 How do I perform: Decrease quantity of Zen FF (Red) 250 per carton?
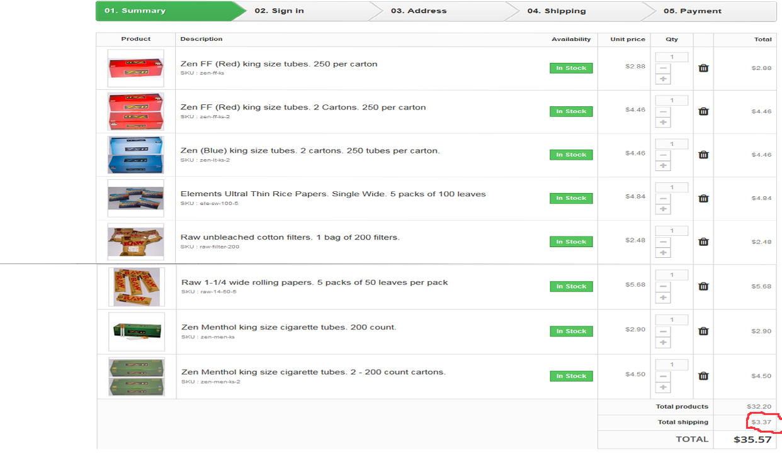663,69
